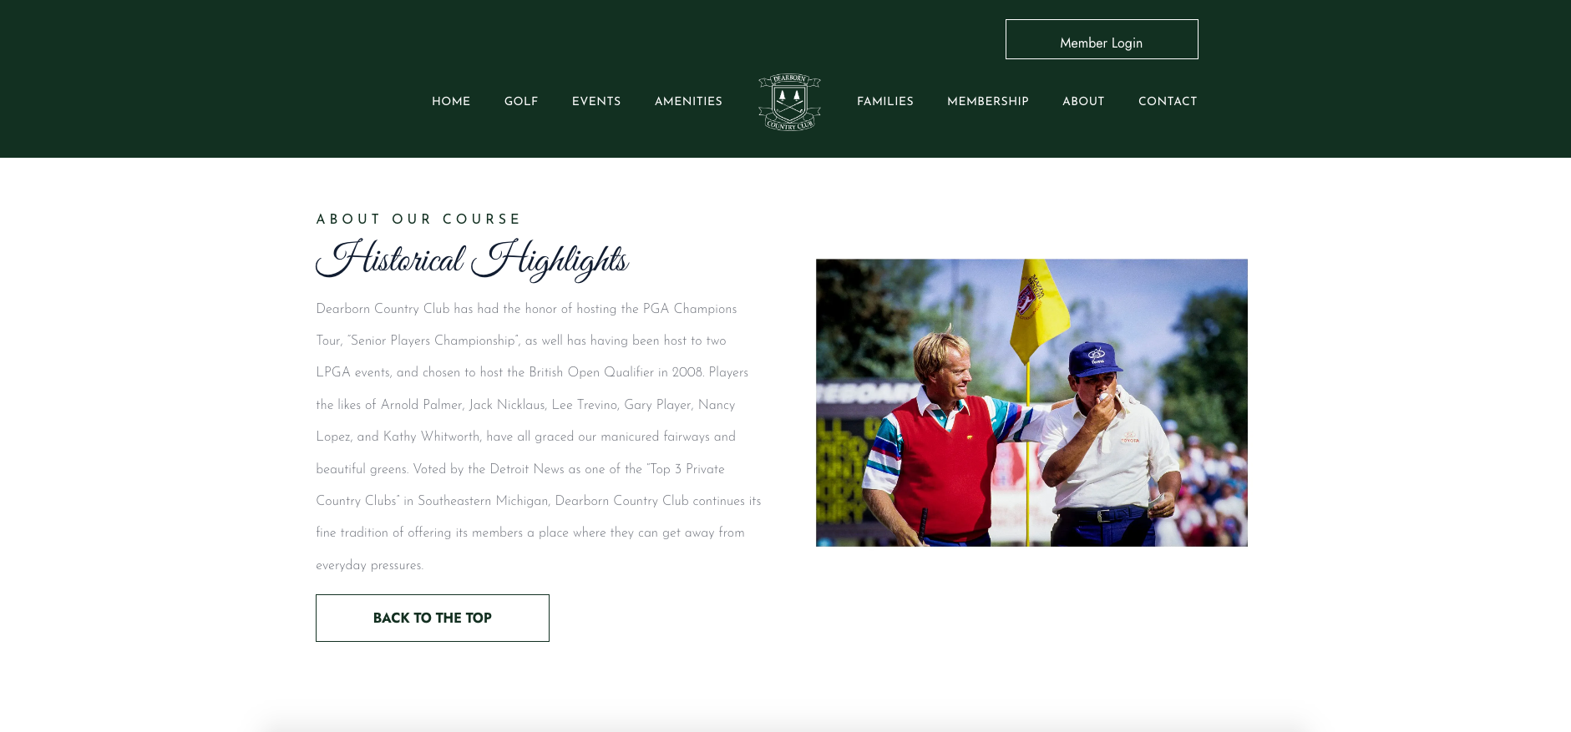Open the GOLF navigation menu

click(521, 101)
